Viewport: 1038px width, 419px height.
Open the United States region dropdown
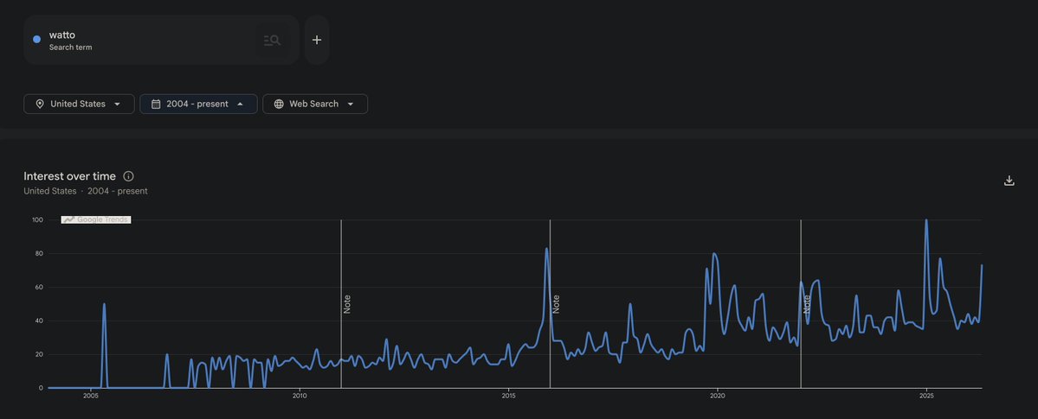(x=79, y=104)
